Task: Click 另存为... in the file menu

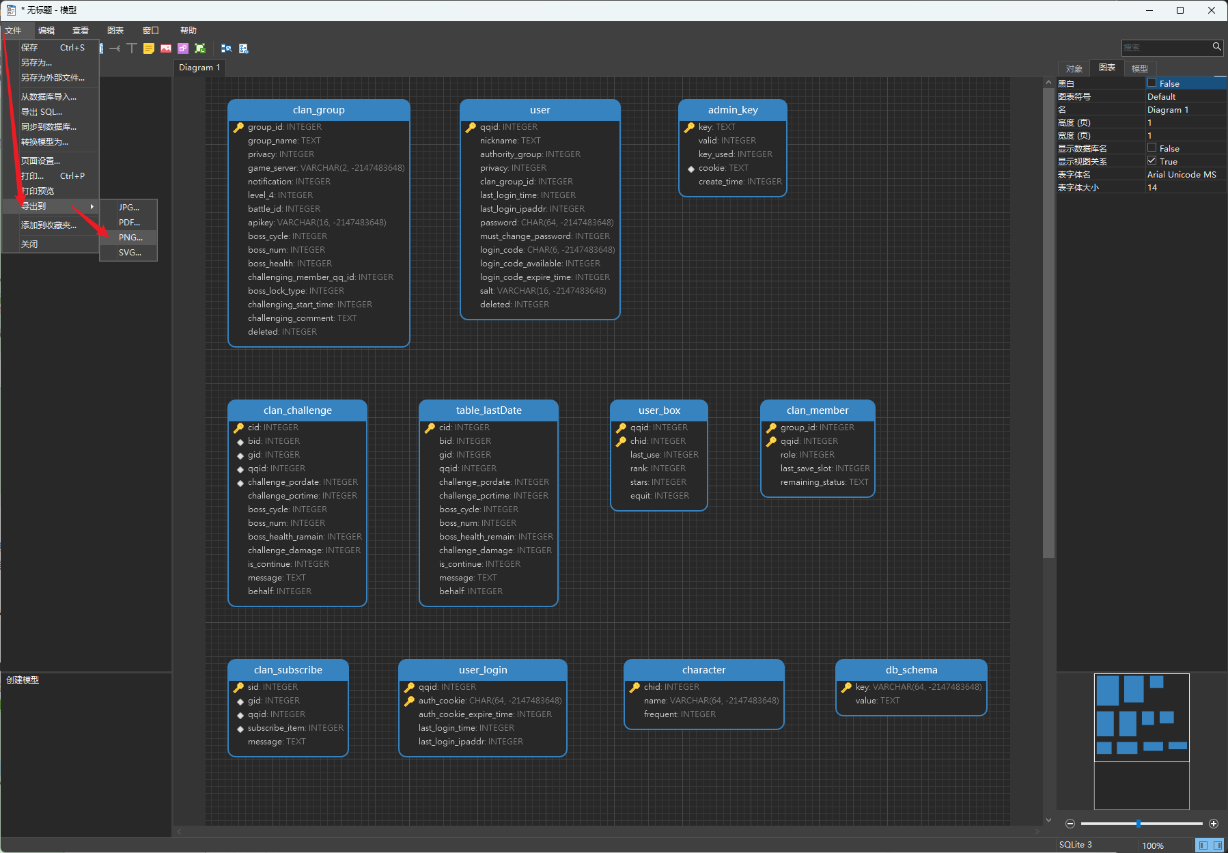Action: point(51,62)
